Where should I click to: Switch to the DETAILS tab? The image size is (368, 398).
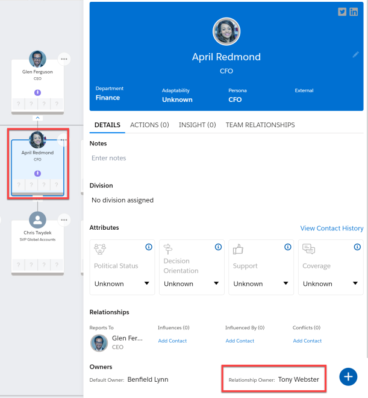(x=107, y=125)
